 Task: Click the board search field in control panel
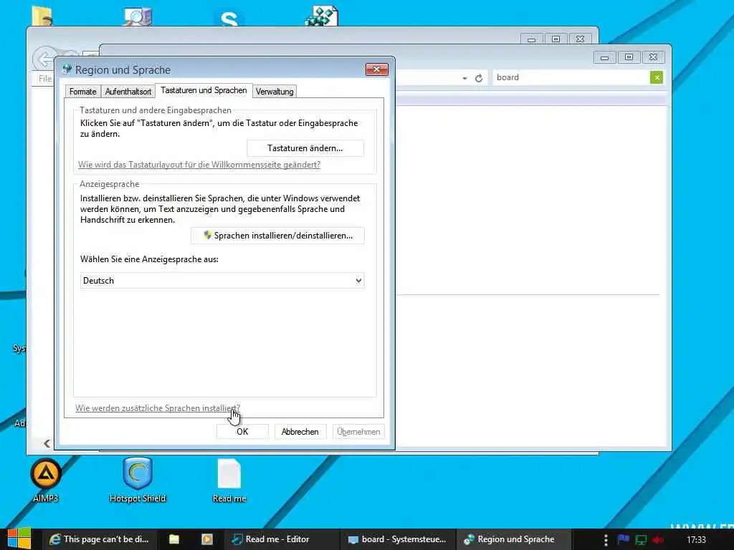(571, 77)
